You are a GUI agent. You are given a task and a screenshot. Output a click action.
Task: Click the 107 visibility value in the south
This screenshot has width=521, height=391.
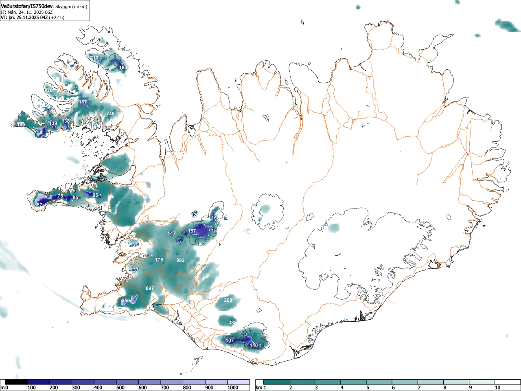point(230,340)
